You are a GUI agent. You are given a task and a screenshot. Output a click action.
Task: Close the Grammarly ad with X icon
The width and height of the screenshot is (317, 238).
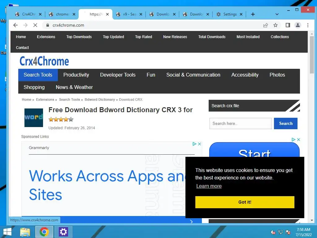(199, 144)
